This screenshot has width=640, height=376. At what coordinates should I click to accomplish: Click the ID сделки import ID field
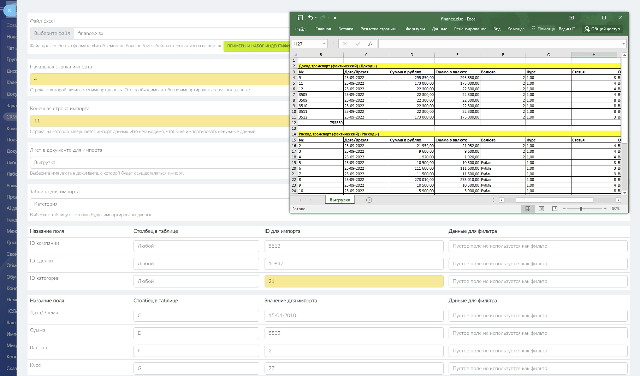pyautogui.click(x=354, y=264)
